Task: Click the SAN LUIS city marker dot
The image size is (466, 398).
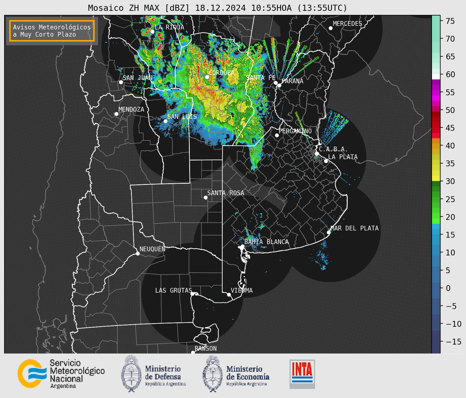Action: (165, 121)
